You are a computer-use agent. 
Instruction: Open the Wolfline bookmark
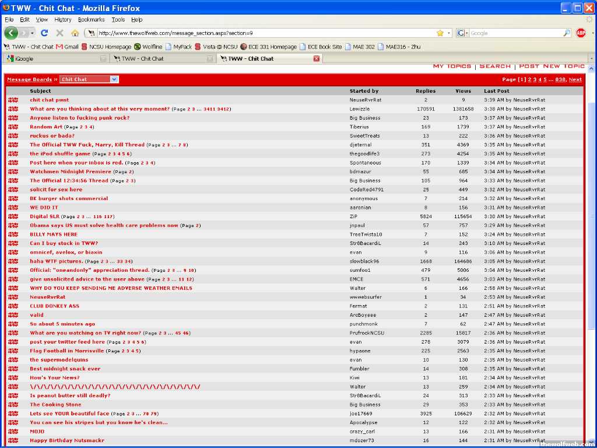point(148,47)
